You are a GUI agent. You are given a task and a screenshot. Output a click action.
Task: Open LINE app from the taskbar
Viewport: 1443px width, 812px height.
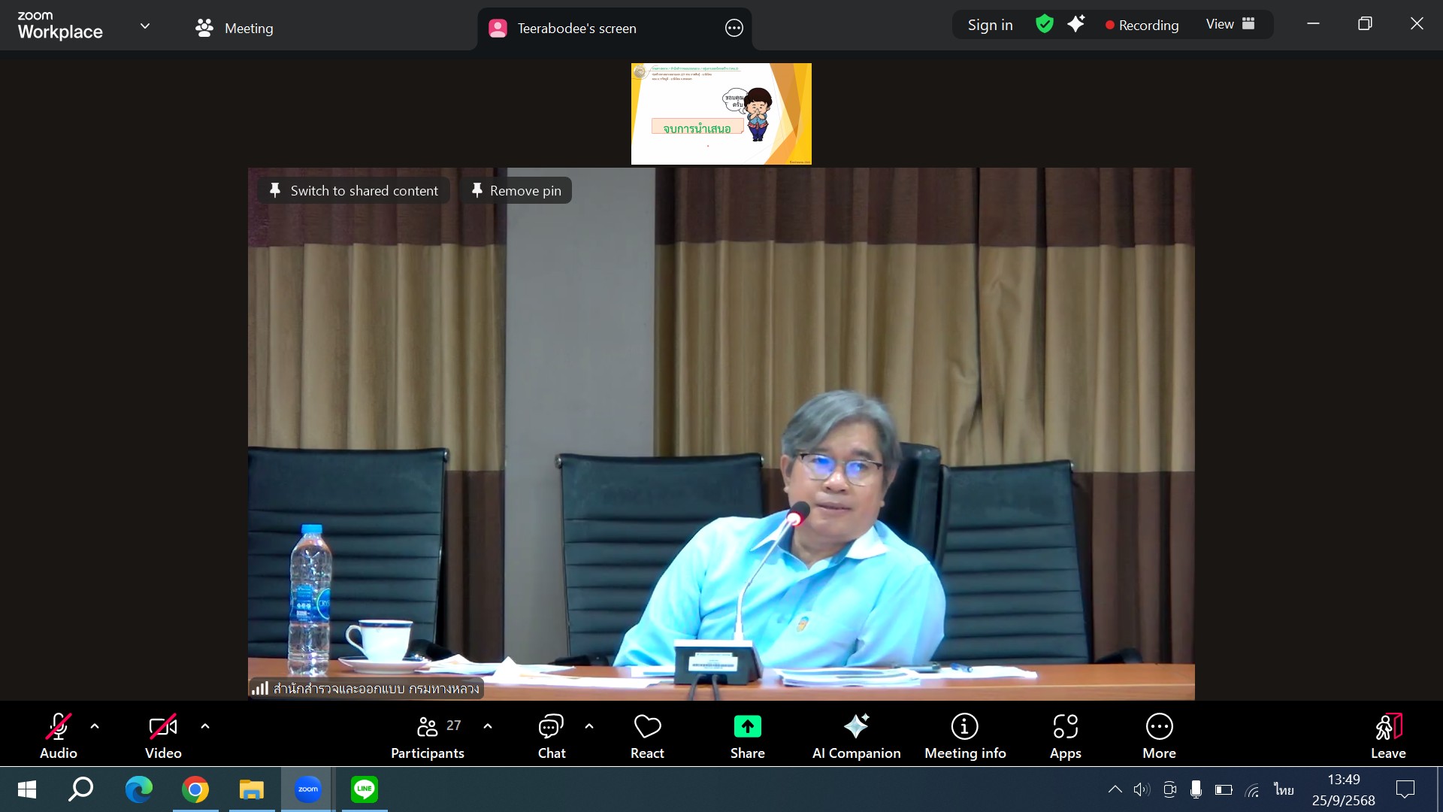click(365, 789)
